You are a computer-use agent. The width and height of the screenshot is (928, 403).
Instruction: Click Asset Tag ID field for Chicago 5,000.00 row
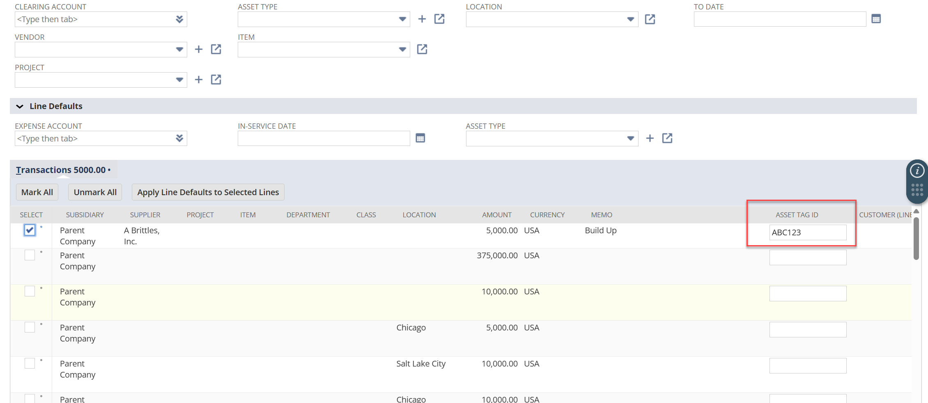[808, 330]
